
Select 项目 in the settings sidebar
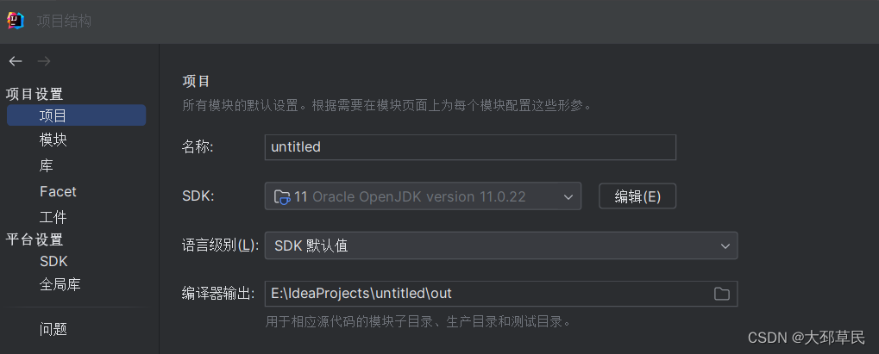[76, 115]
